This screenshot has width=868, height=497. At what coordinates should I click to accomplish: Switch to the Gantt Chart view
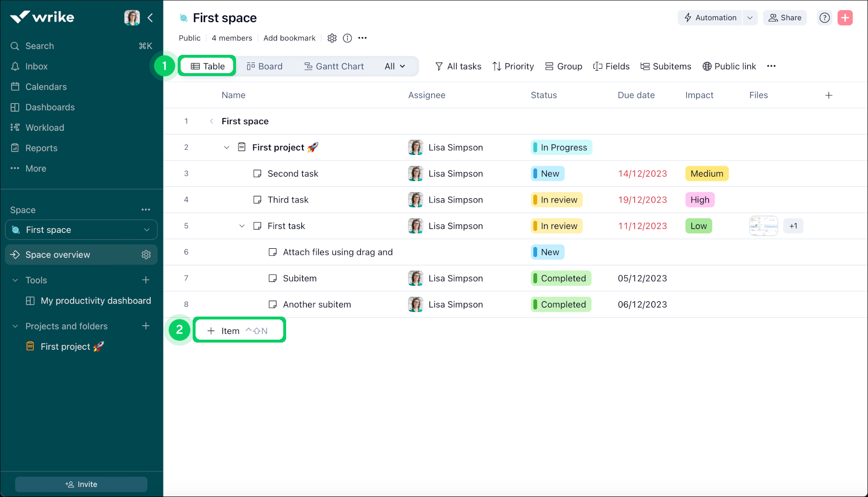pyautogui.click(x=334, y=66)
